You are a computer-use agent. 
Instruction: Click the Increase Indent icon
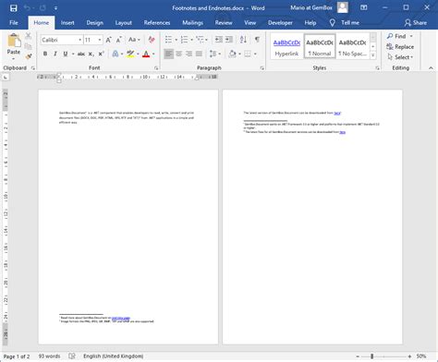(229, 40)
